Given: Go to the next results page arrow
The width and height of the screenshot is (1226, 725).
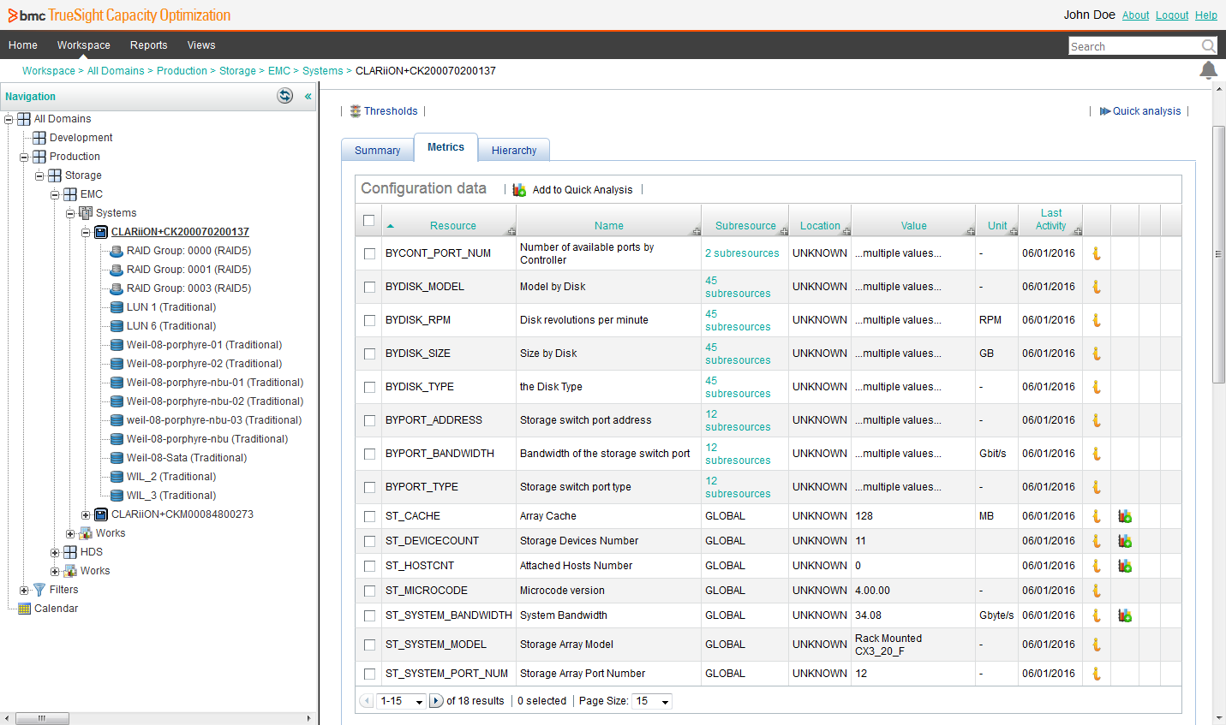Looking at the screenshot, I should [436, 701].
